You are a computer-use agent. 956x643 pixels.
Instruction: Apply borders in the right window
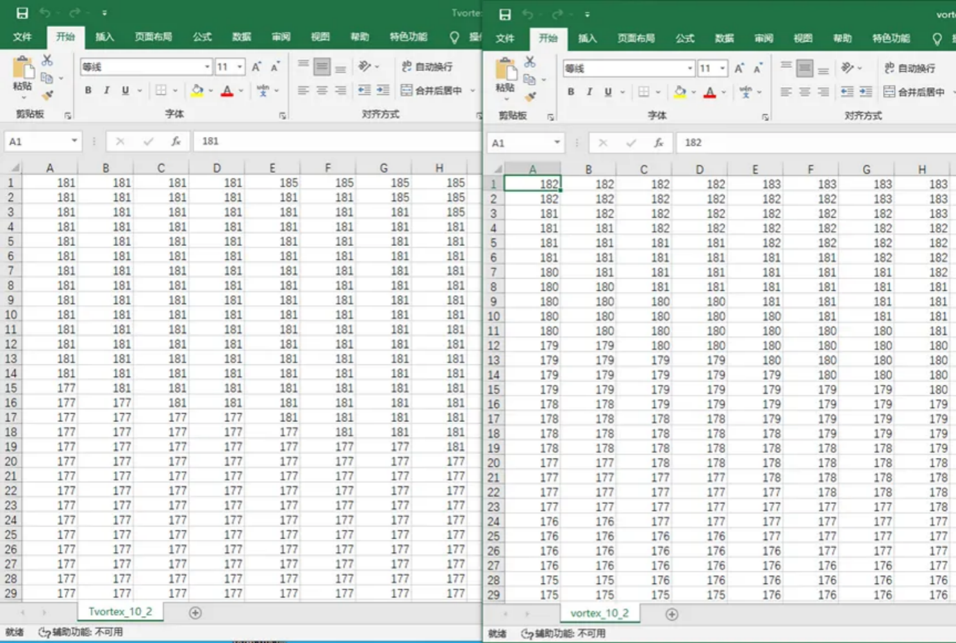click(643, 92)
